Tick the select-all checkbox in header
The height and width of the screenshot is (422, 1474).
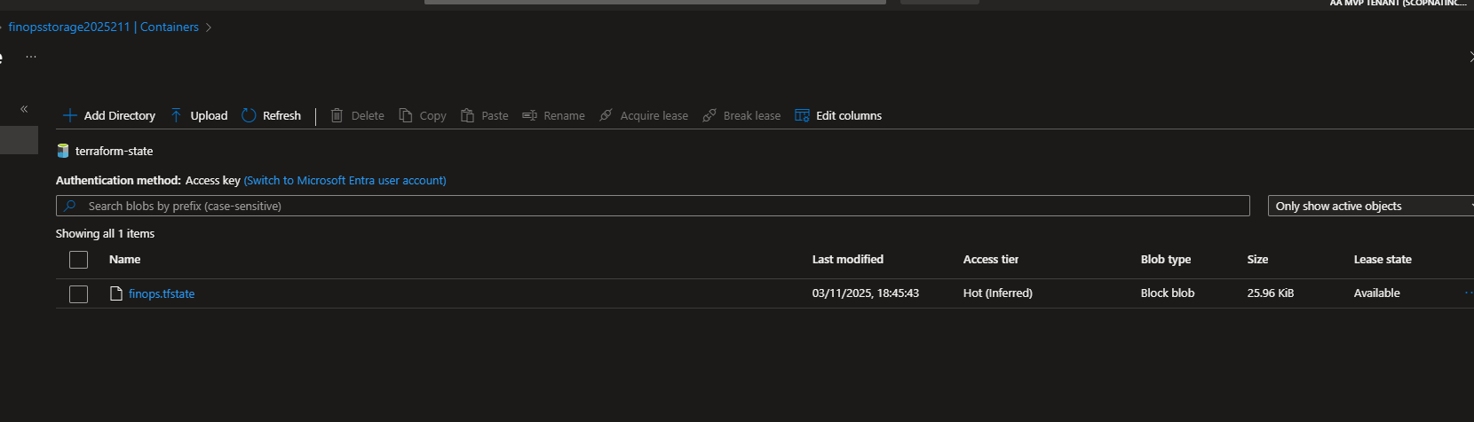(79, 260)
